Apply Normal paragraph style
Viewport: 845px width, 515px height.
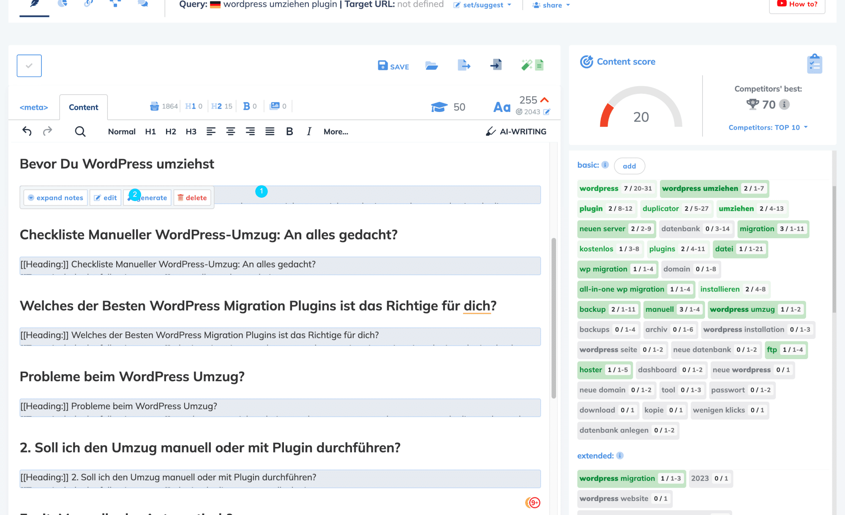tap(122, 131)
